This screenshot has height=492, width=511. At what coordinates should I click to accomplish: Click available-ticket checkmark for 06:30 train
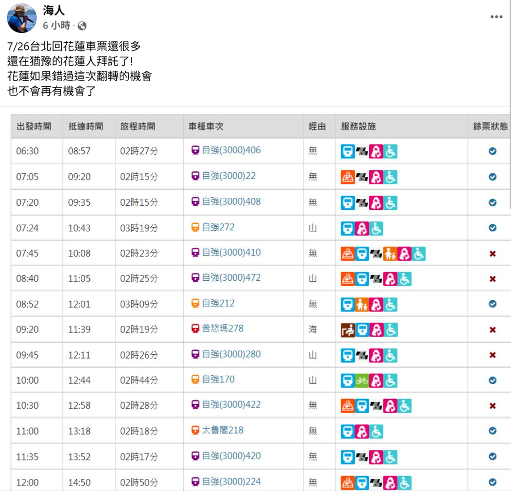coord(493,151)
